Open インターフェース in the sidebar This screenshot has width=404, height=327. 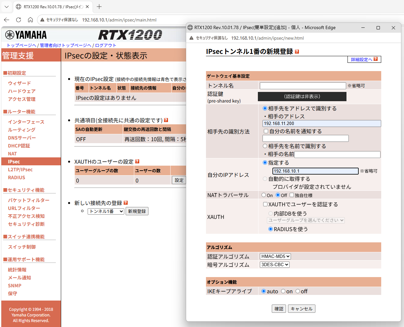[26, 122]
